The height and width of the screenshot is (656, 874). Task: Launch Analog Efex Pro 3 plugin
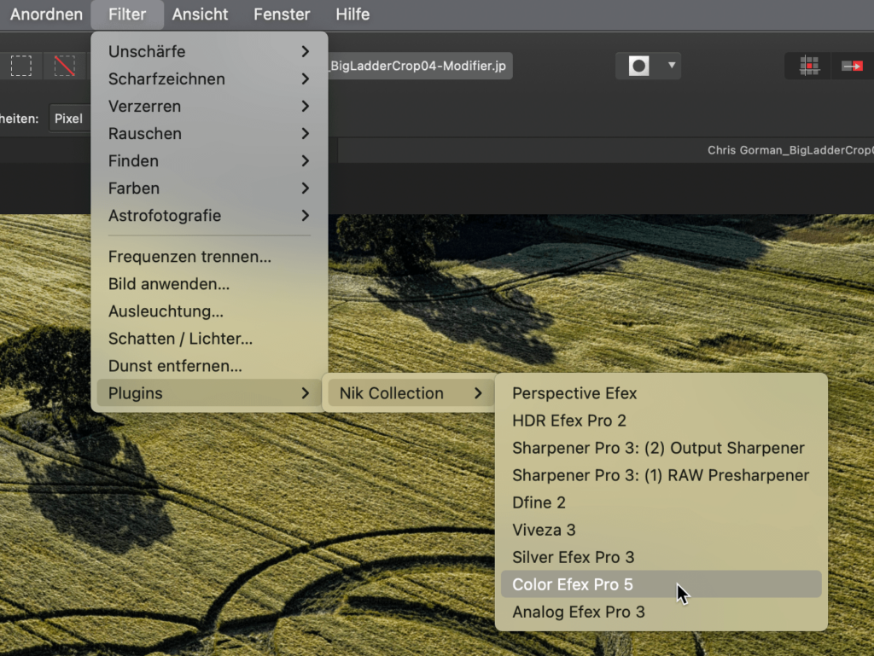point(661,611)
